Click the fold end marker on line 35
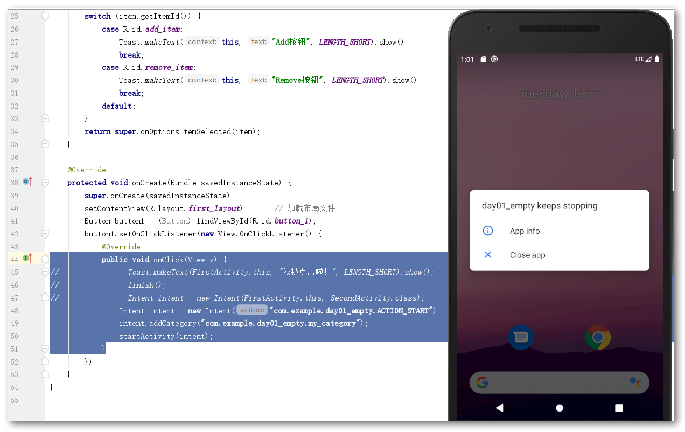 45,144
